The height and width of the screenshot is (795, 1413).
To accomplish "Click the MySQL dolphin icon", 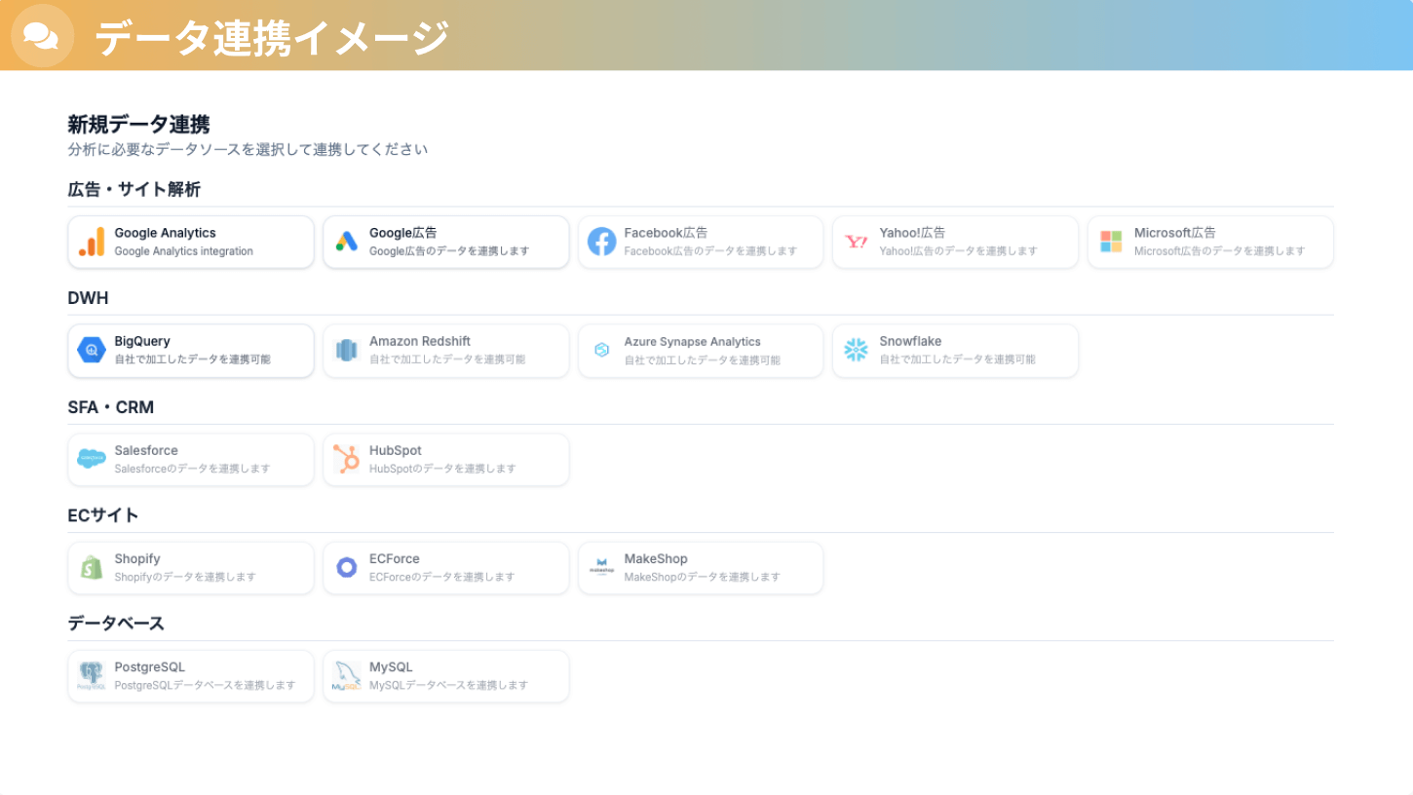I will [x=347, y=675].
